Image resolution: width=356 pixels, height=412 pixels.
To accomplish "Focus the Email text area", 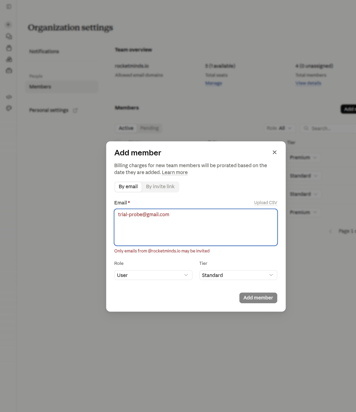I will (196, 227).
